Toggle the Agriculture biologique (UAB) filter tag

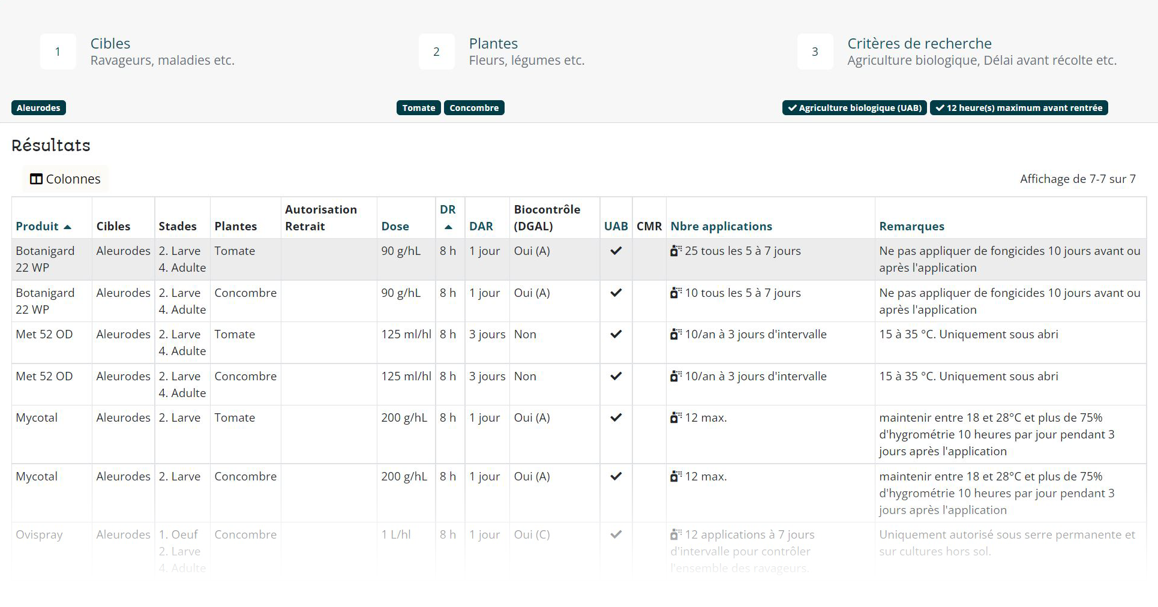point(854,108)
